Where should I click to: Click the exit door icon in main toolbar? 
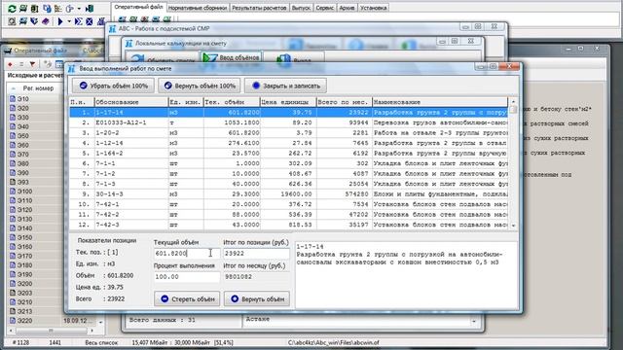point(90,9)
